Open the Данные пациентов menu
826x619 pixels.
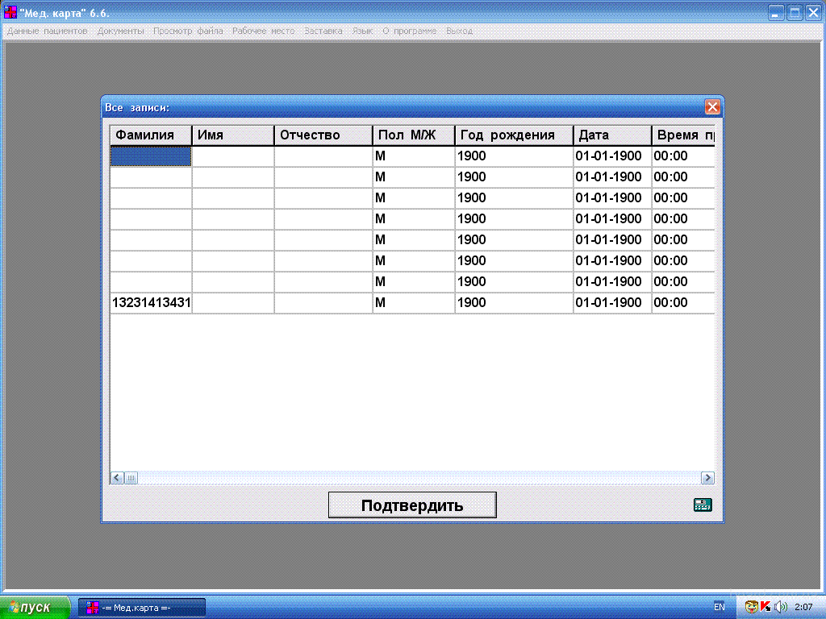[x=47, y=31]
